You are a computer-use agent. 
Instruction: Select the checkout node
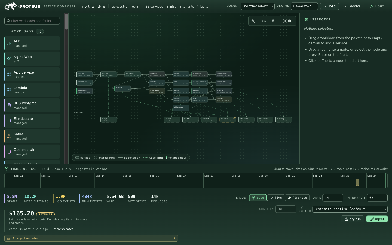[122, 89]
